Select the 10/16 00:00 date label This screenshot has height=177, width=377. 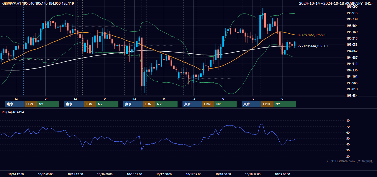click(105, 174)
